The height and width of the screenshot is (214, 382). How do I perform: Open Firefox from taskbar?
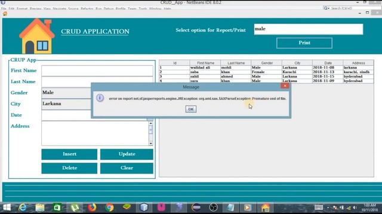tap(92, 207)
